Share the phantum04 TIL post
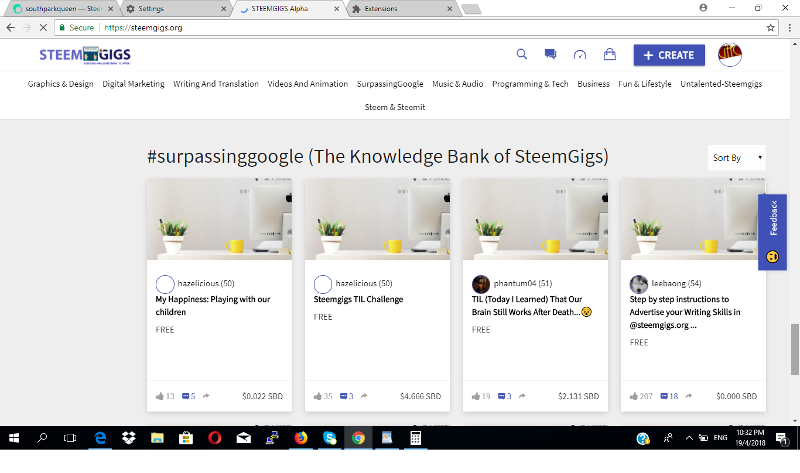Image resolution: width=800 pixels, height=473 pixels. pyautogui.click(x=522, y=396)
